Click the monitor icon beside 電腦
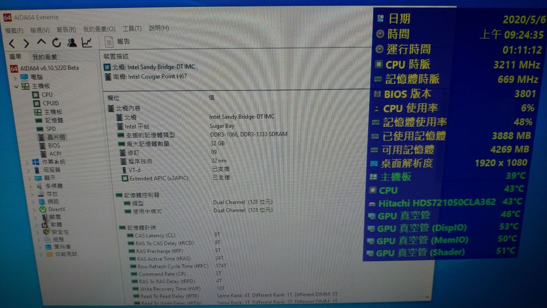 click(x=24, y=77)
